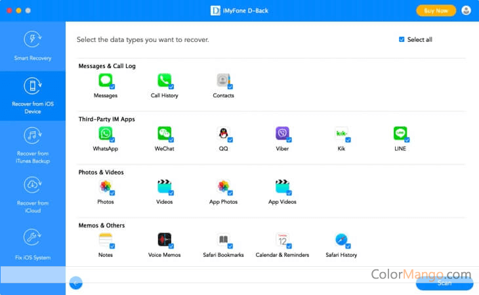Open the user account profile icon
This screenshot has width=479, height=295.
466,10
